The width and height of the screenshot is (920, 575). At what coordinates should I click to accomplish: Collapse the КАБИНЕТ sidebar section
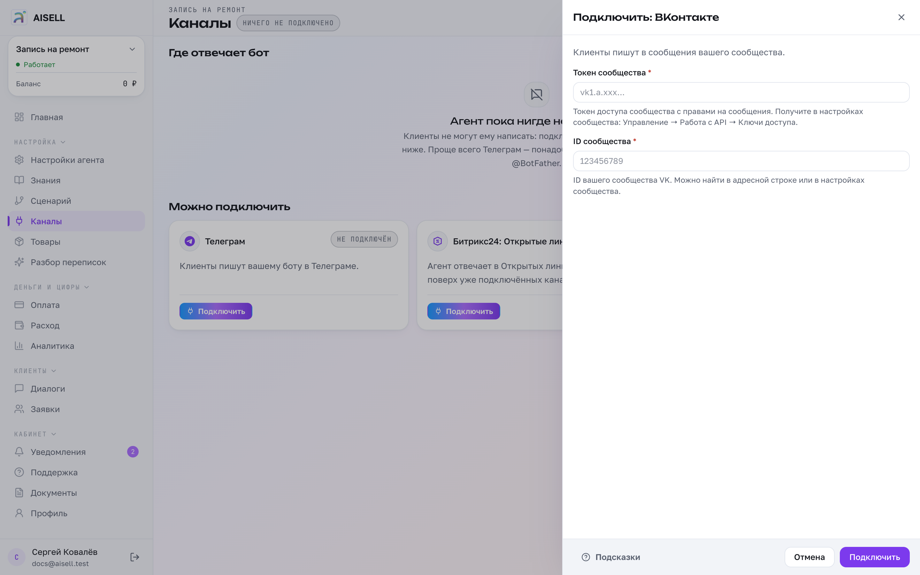click(x=35, y=434)
